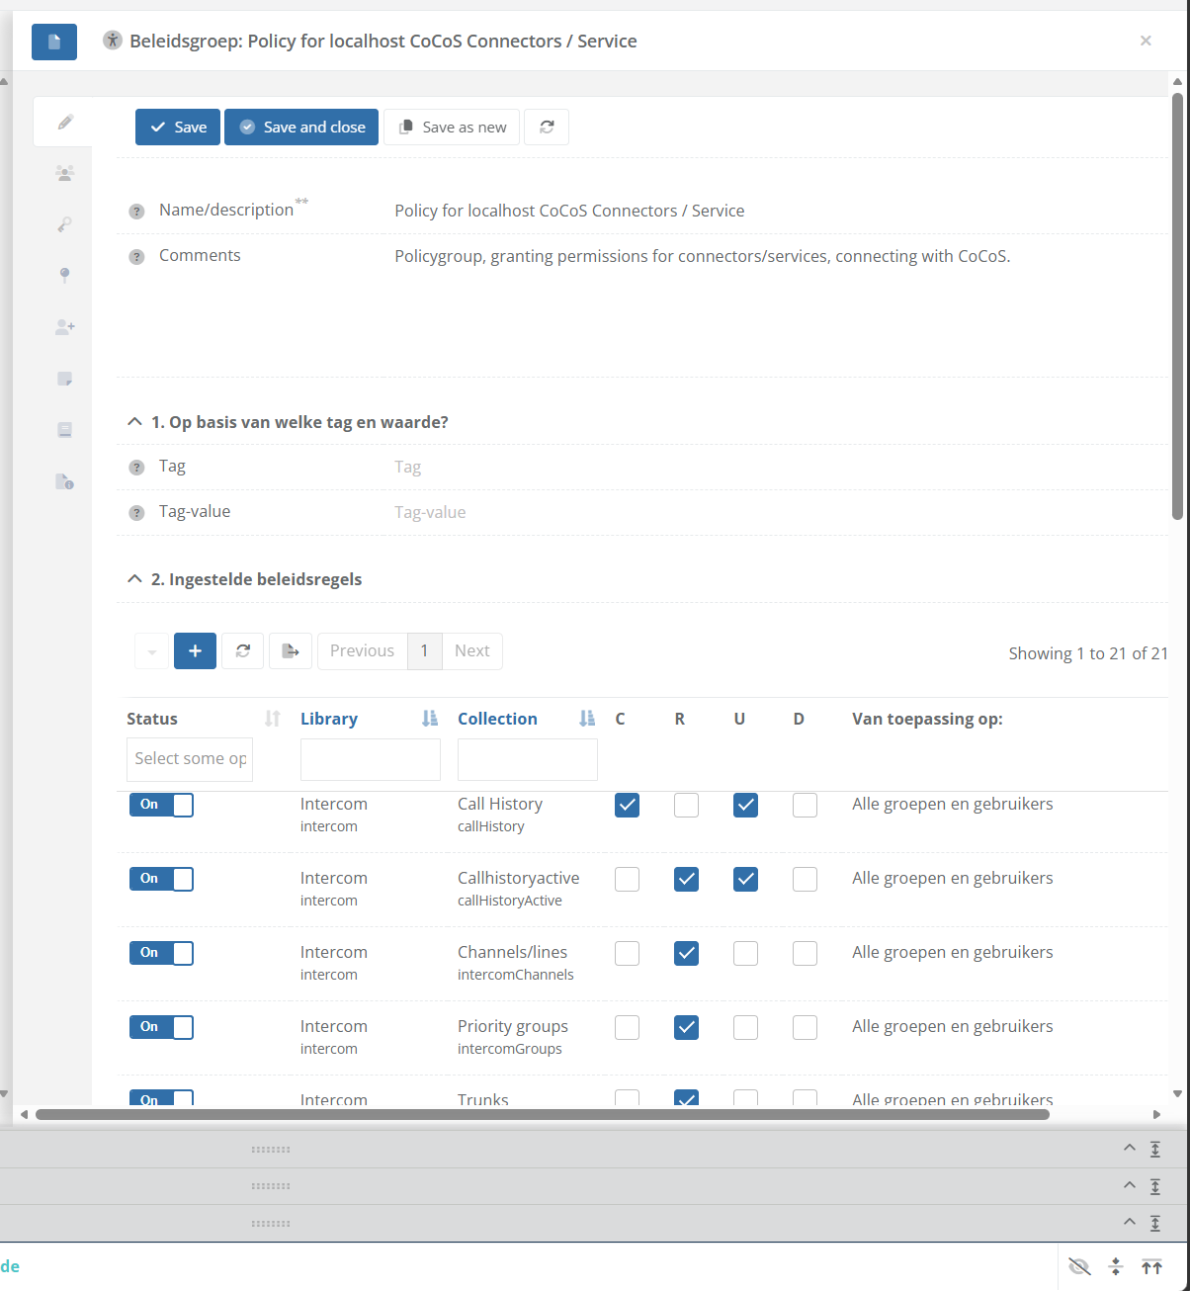
Task: Uncheck Update for the Callhistoryactive row
Action: 745,879
